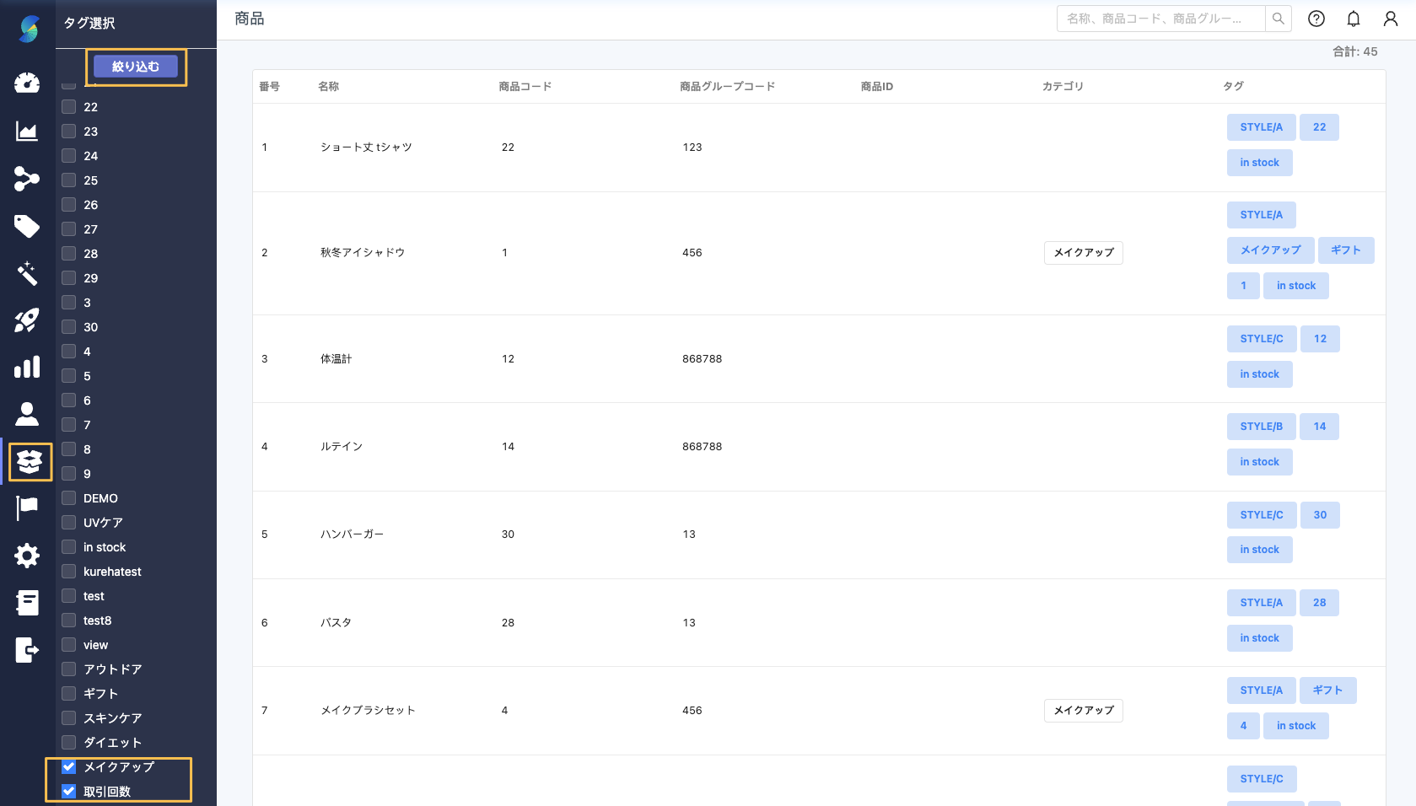This screenshot has width=1416, height=806.
Task: Click the 絞り込む filter button
Action: click(136, 67)
